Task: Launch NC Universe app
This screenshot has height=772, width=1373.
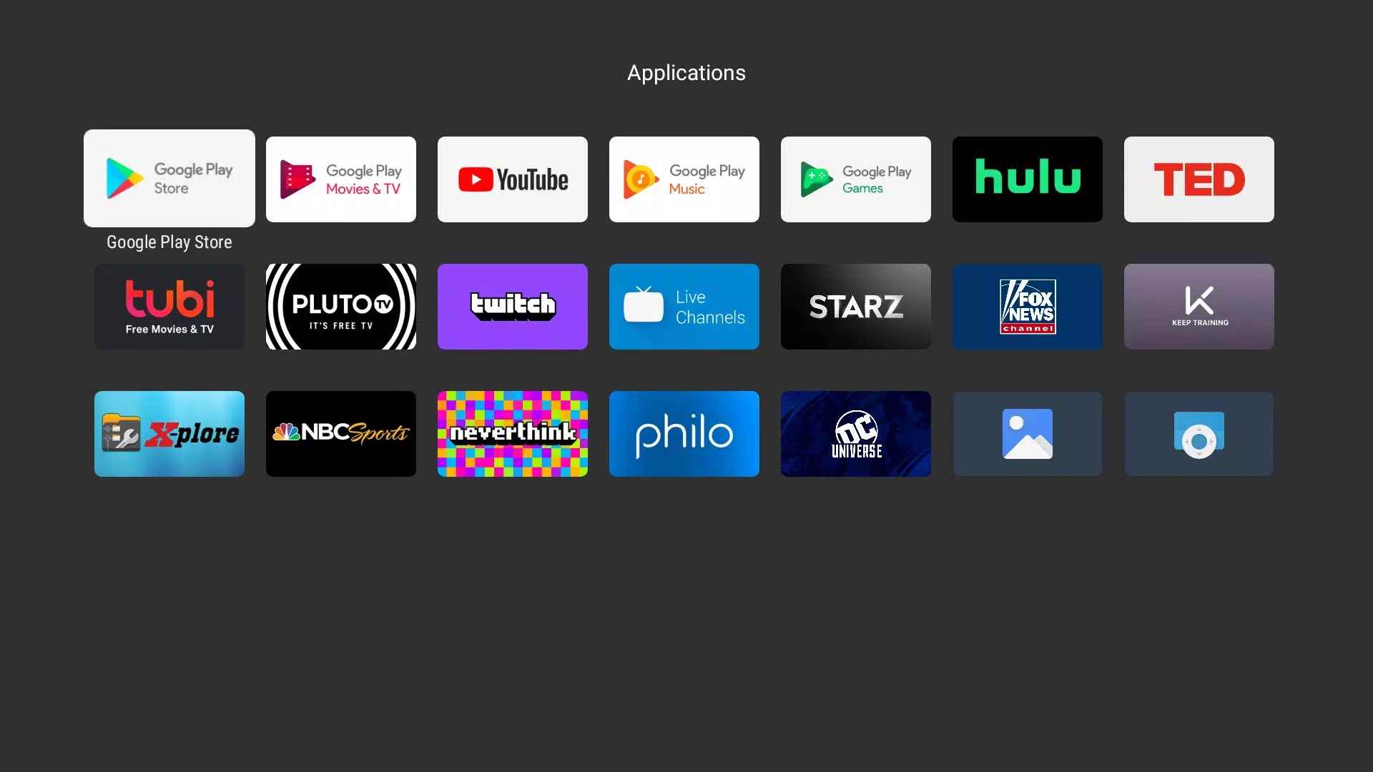Action: (x=855, y=434)
